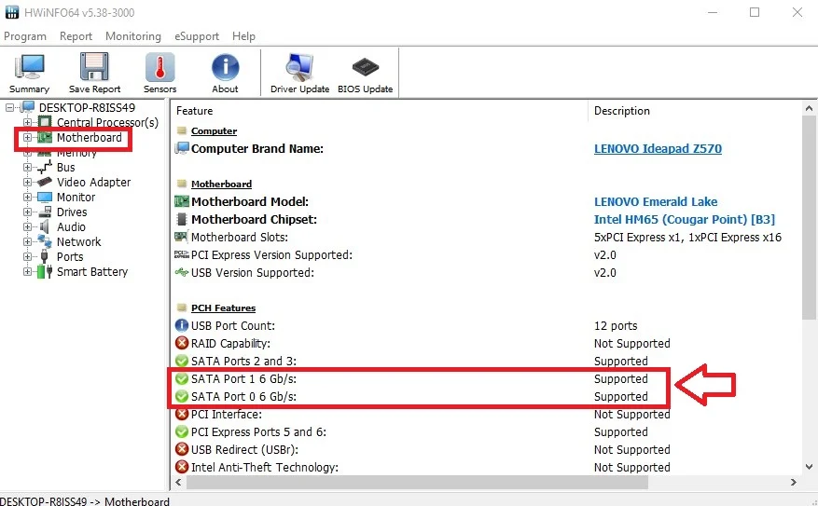Select the Smart Battery tree node

tap(91, 272)
